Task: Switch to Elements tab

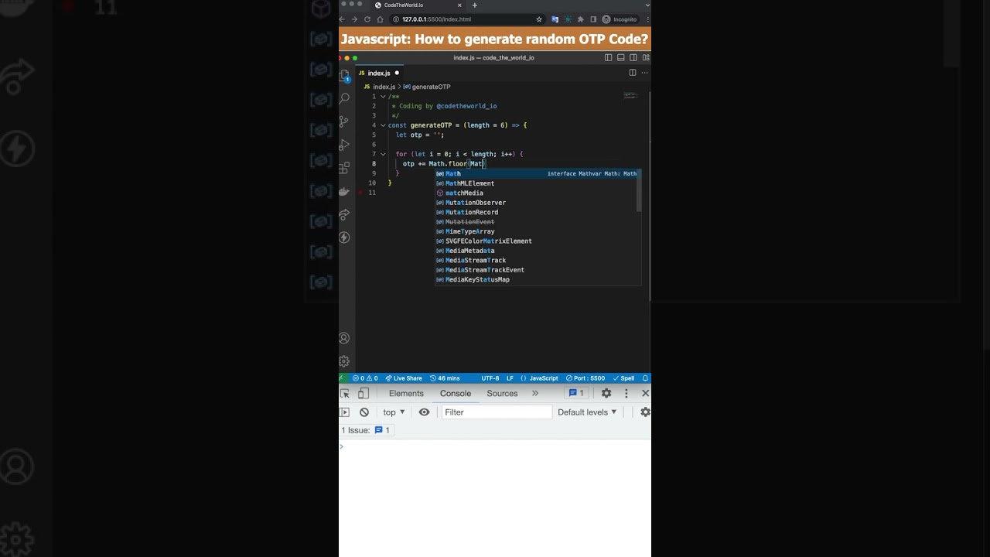Action: [406, 393]
